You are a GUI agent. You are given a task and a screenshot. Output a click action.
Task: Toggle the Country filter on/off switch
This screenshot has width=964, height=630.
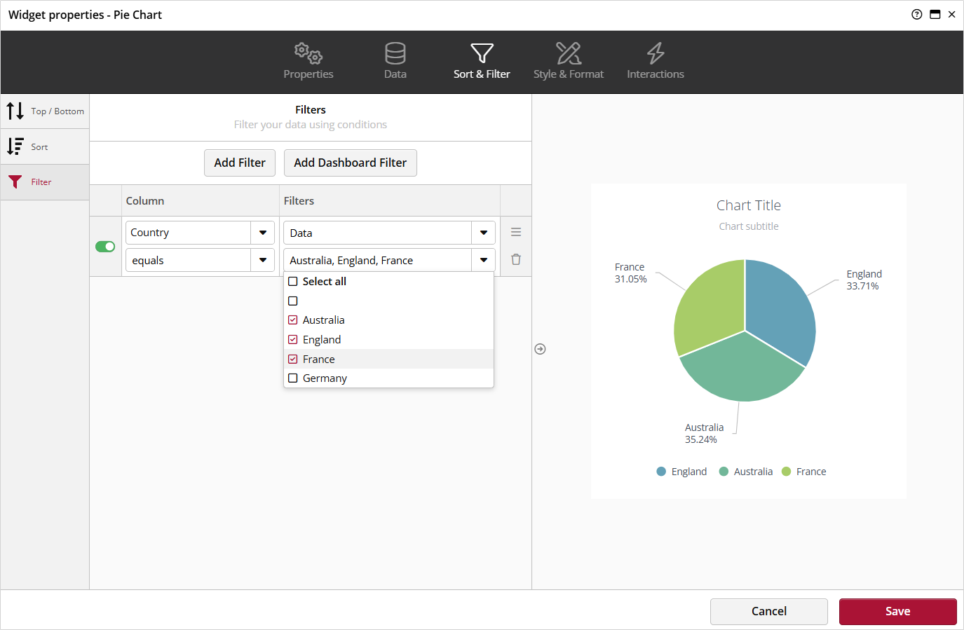pyautogui.click(x=105, y=247)
